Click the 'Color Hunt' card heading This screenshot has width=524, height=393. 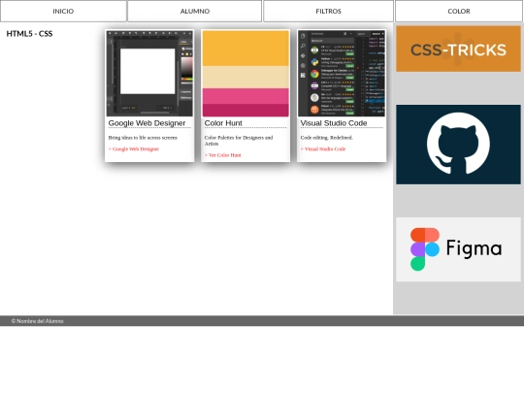tap(223, 123)
